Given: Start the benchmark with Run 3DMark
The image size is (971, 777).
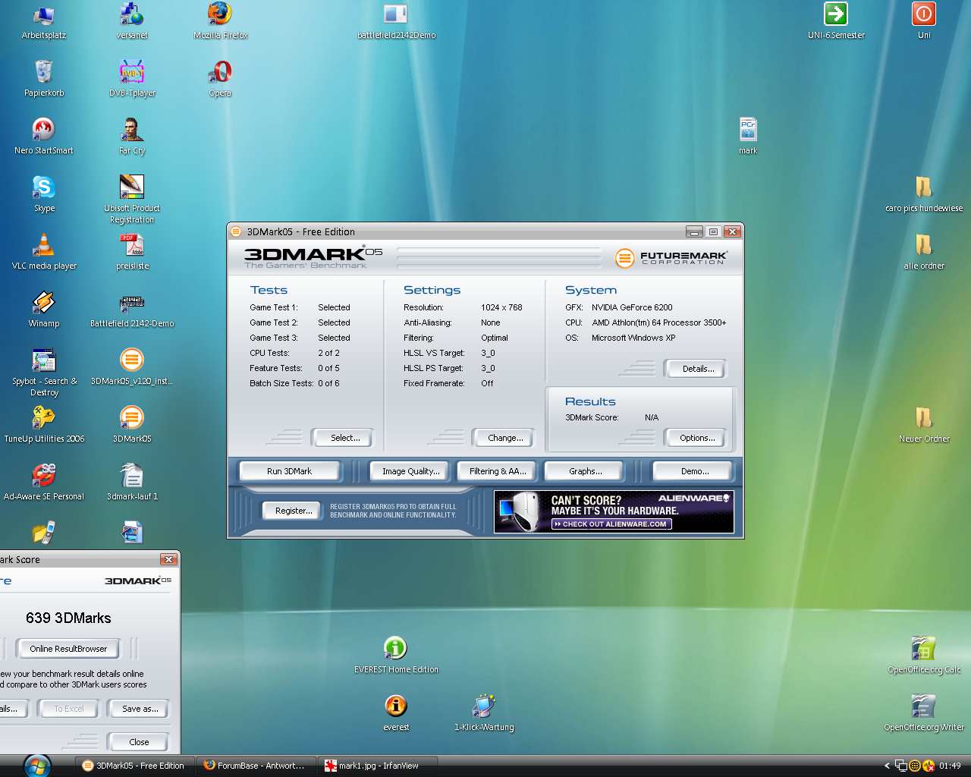Looking at the screenshot, I should (289, 471).
